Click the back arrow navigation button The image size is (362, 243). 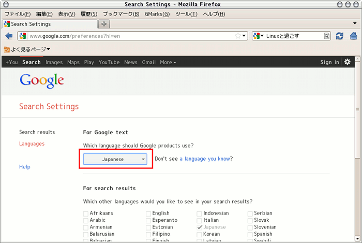tap(9, 36)
